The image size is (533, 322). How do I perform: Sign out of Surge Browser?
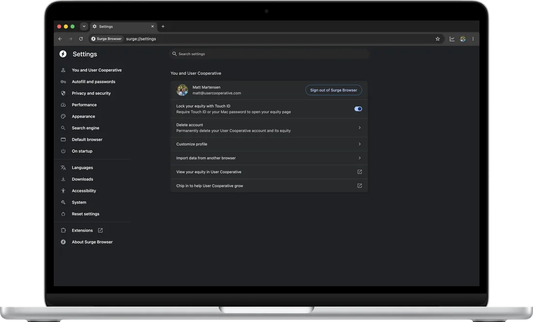pyautogui.click(x=333, y=90)
